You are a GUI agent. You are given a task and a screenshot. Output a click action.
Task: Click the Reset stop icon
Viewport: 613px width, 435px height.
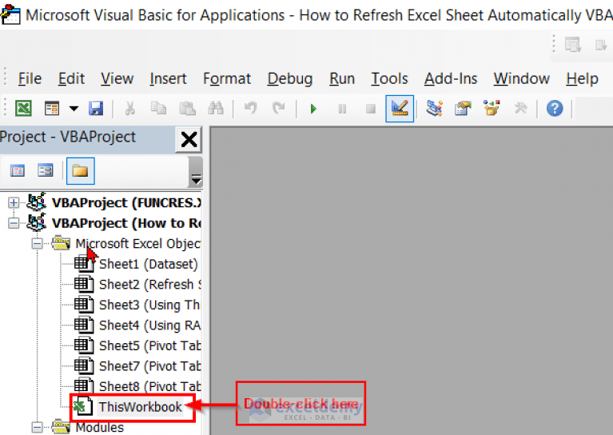pyautogui.click(x=371, y=109)
